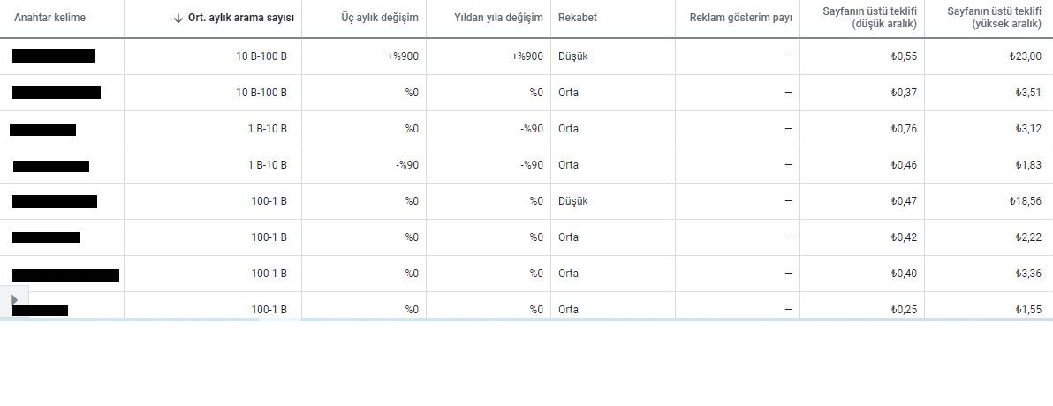Select the +%900 three-month change cell
Screen dimensions: 1053x406
point(402,56)
